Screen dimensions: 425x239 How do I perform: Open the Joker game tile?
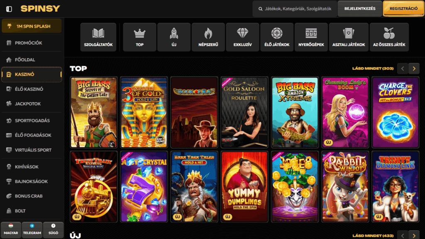coord(295,187)
